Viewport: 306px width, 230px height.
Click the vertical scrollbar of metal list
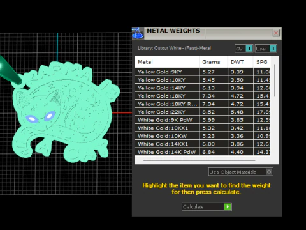[x=275, y=80]
